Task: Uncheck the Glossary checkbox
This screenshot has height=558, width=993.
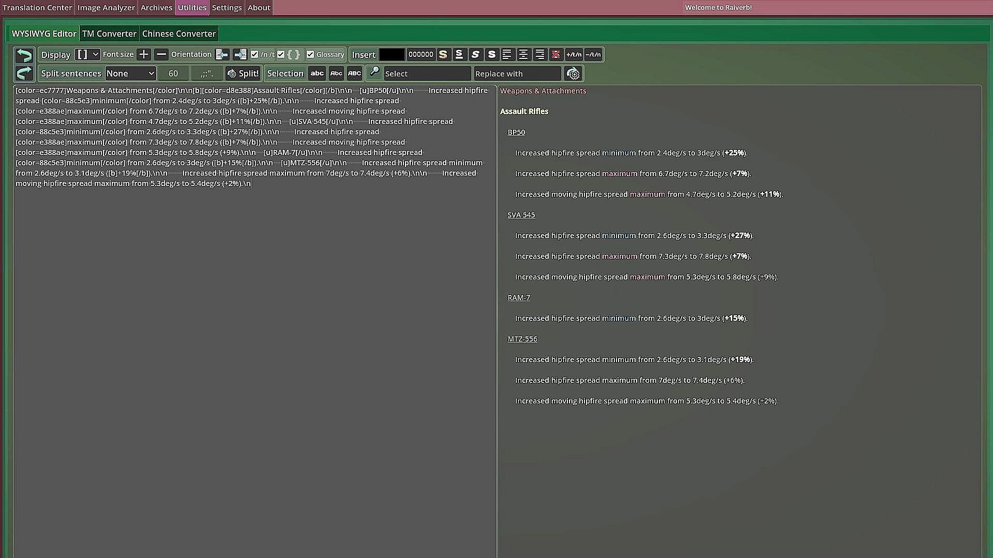Action: coord(310,54)
